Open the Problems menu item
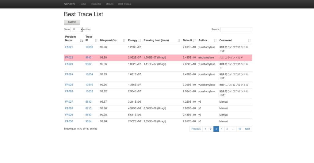This screenshot has width=314, height=163. [96, 4]
